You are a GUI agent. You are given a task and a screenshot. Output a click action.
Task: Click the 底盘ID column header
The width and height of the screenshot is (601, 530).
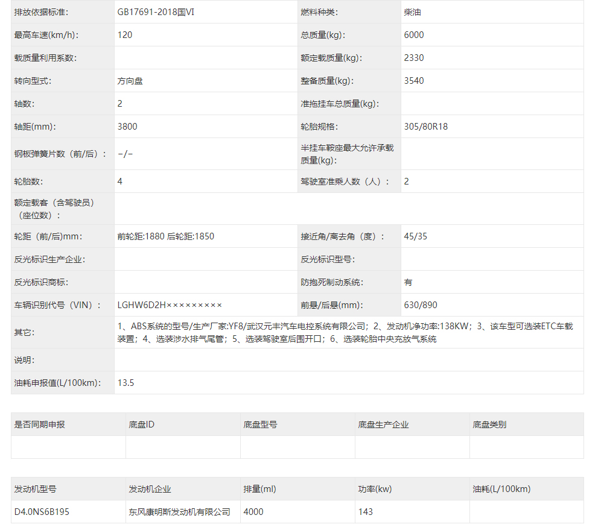click(142, 424)
